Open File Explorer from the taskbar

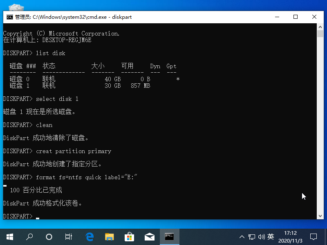(109, 237)
